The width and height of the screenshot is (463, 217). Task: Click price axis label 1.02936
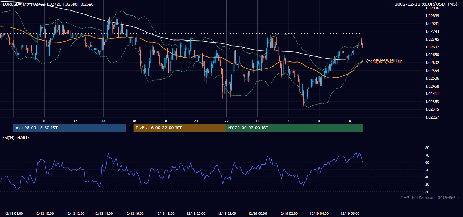point(432,8)
